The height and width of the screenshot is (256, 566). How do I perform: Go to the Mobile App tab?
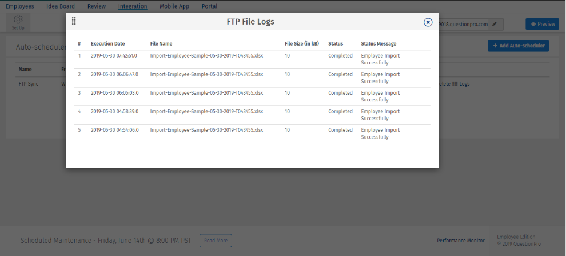(174, 6)
